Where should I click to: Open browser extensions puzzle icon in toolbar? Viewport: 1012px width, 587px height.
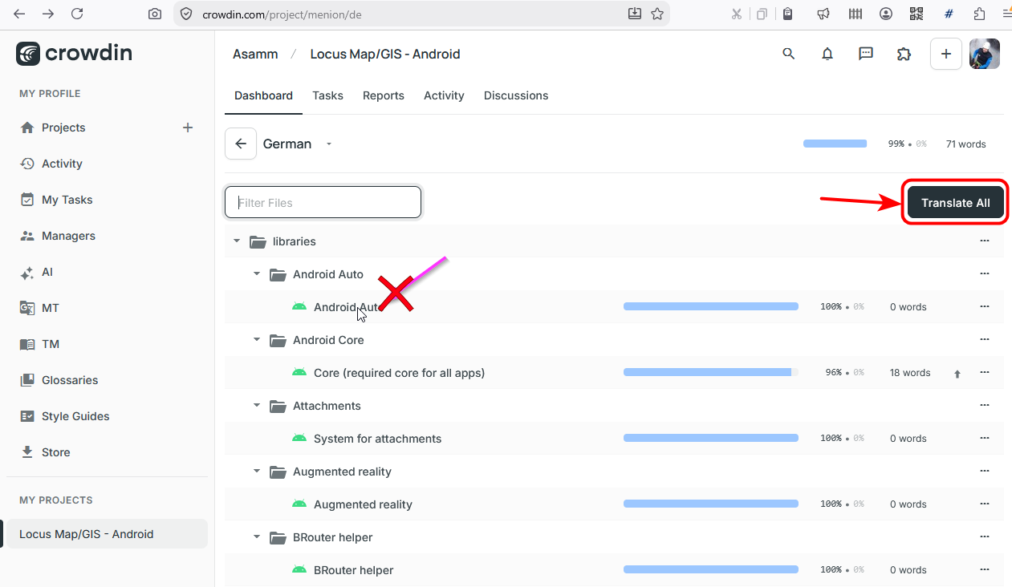coord(979,14)
